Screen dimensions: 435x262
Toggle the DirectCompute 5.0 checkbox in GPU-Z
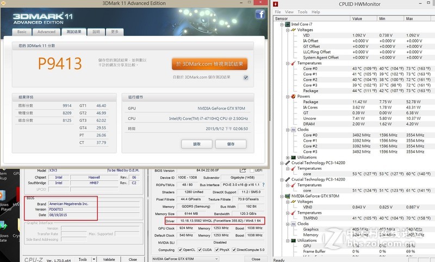coord(234,250)
